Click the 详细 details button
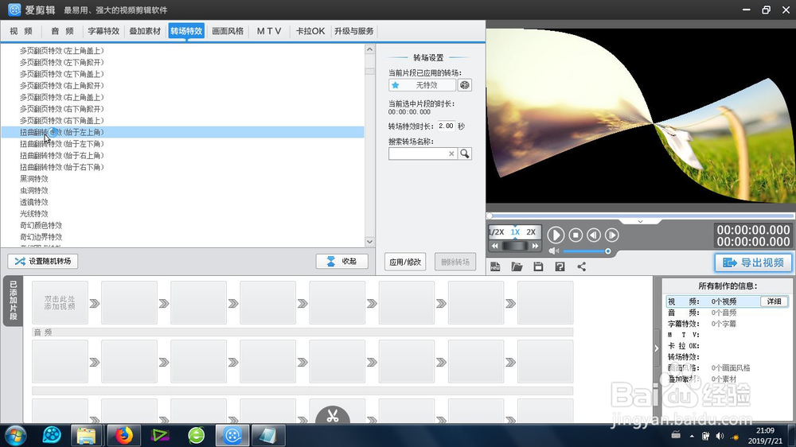This screenshot has width=796, height=447. (x=775, y=301)
